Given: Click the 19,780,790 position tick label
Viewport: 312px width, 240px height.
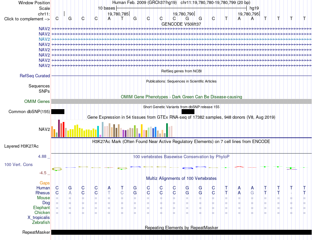Looking at the screenshot, I should coord(183,14).
